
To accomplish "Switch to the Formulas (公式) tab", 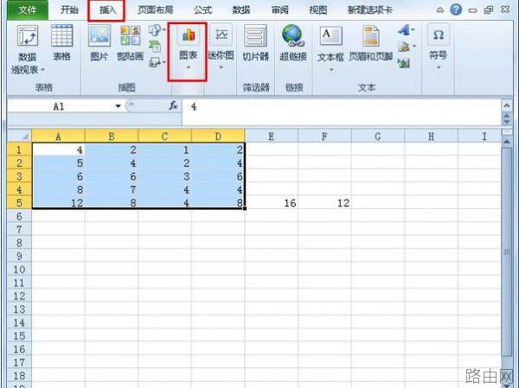I will [x=202, y=10].
